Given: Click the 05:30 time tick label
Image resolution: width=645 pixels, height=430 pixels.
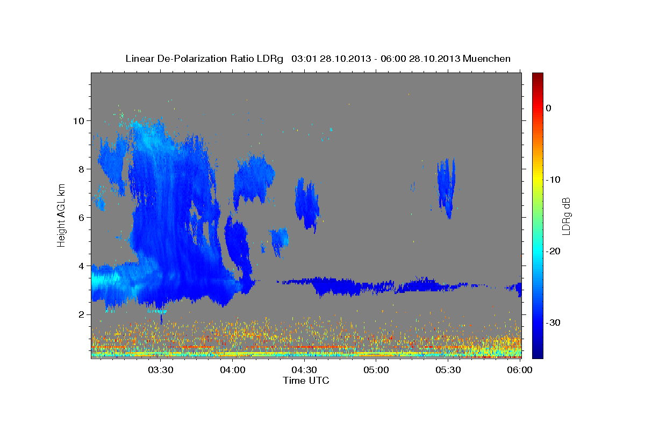Looking at the screenshot, I should tap(448, 370).
